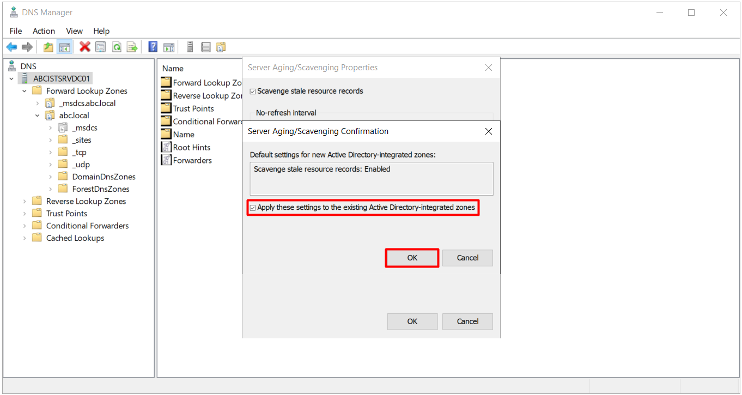Click the gray Forward arrow in the toolbar
Image resolution: width=742 pixels, height=395 pixels.
[x=27, y=47]
